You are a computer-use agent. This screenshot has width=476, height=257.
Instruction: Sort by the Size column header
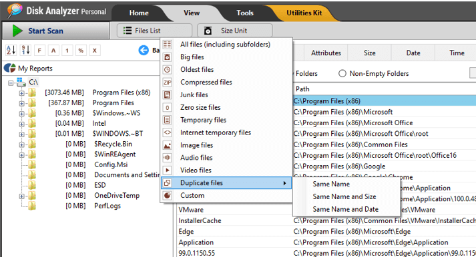click(x=370, y=53)
